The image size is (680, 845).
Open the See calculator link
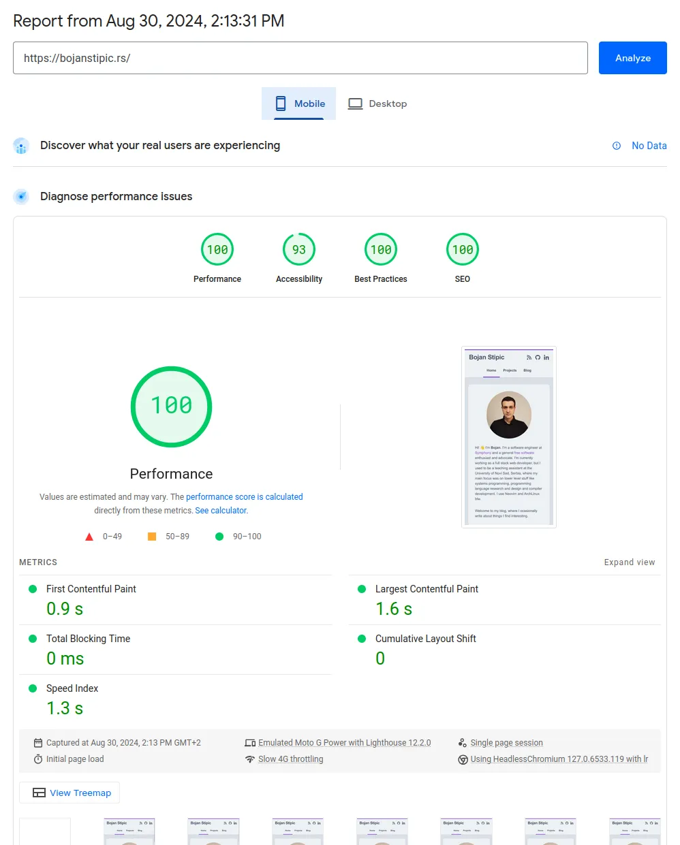click(220, 510)
